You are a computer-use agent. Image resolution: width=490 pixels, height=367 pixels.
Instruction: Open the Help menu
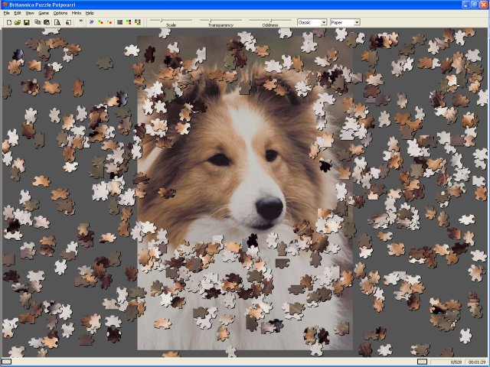tap(90, 13)
